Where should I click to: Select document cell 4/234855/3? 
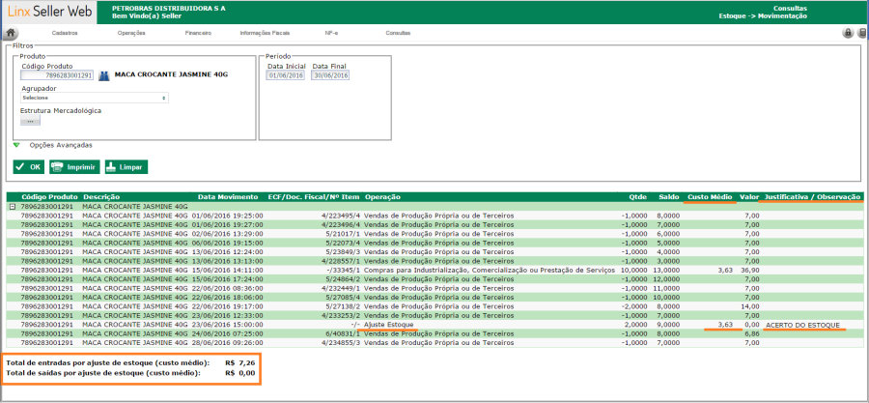tap(340, 342)
